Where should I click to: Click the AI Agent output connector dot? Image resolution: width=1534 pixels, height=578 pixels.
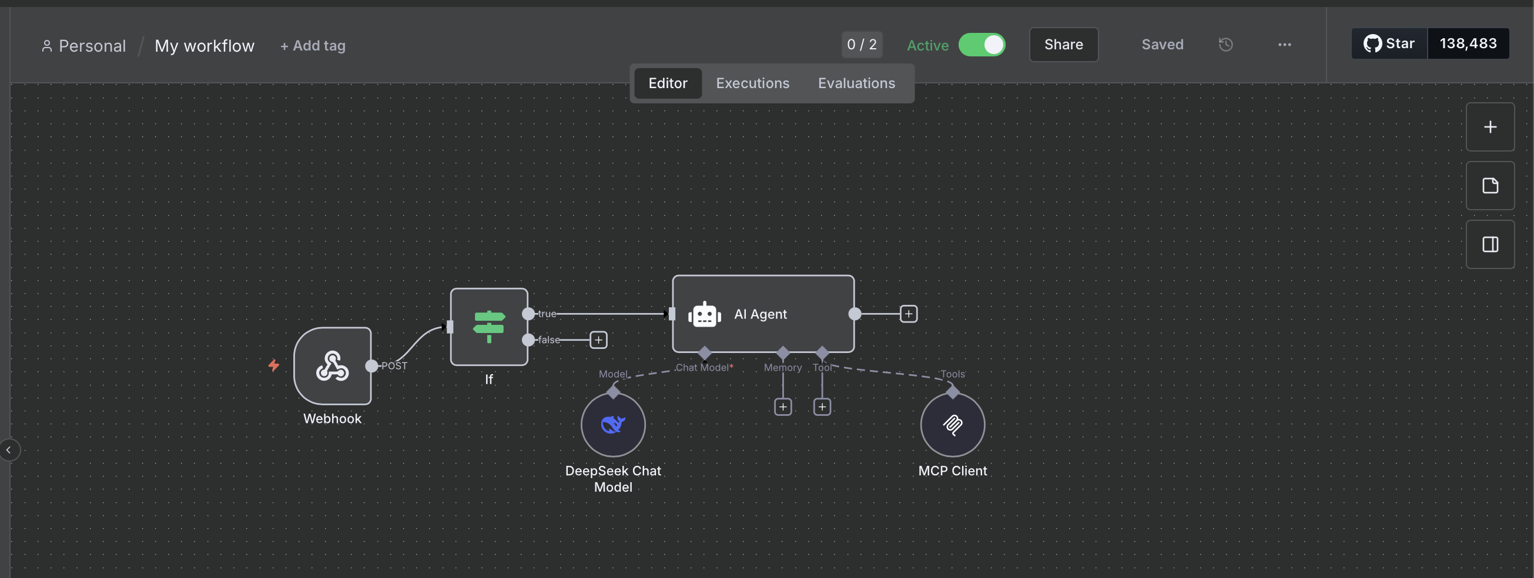coord(855,314)
